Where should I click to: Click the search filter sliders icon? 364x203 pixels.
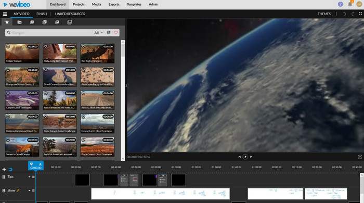(108, 33)
